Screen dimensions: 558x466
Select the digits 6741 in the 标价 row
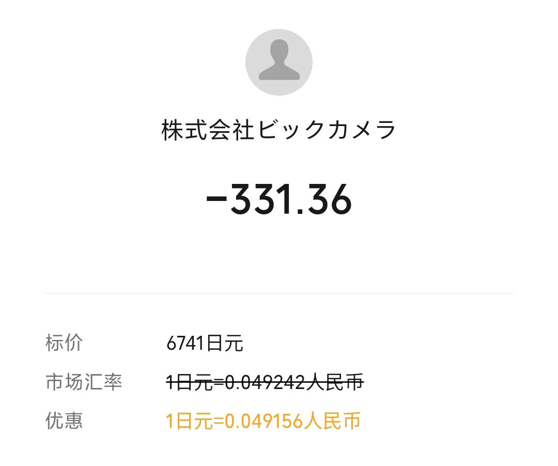(185, 344)
